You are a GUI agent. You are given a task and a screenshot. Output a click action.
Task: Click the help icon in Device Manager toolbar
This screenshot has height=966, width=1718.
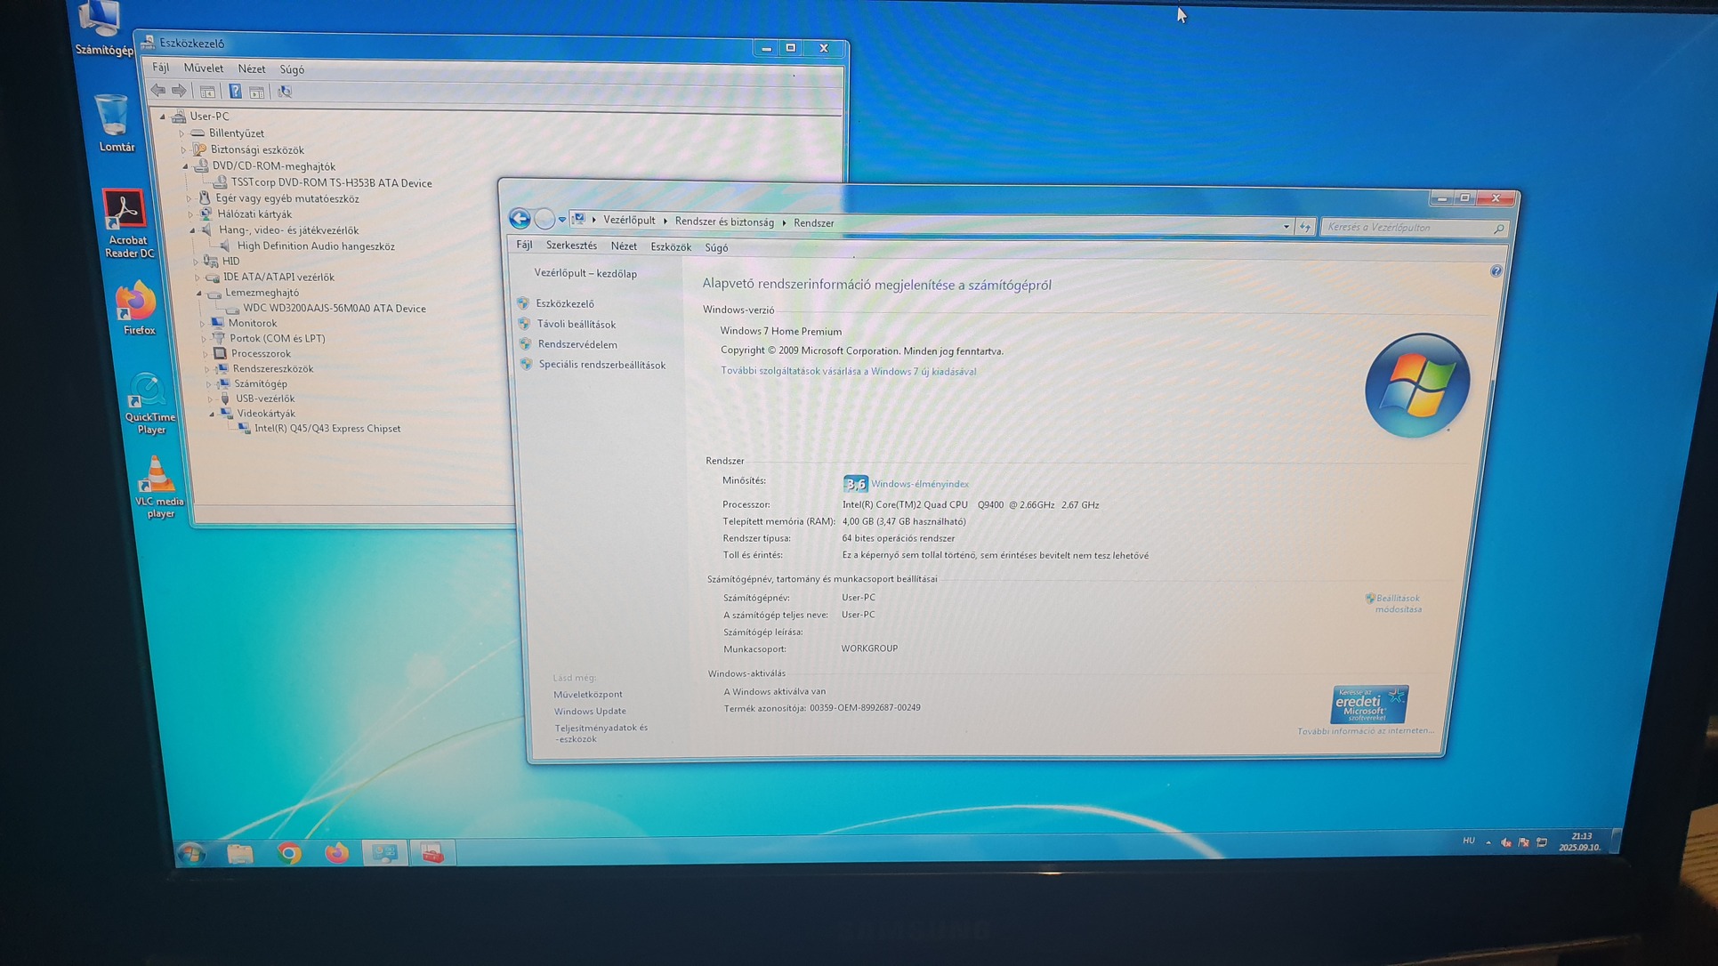click(235, 92)
